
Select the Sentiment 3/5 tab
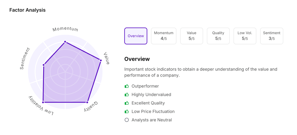(x=271, y=36)
